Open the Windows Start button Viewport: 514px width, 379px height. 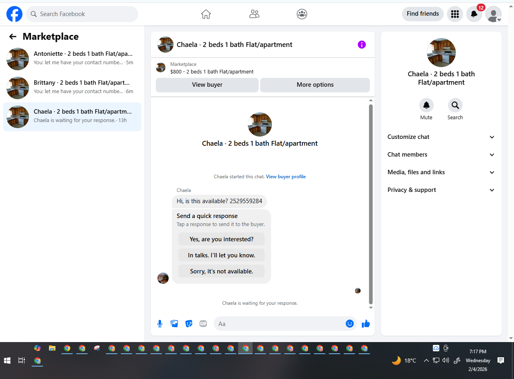pos(7,361)
